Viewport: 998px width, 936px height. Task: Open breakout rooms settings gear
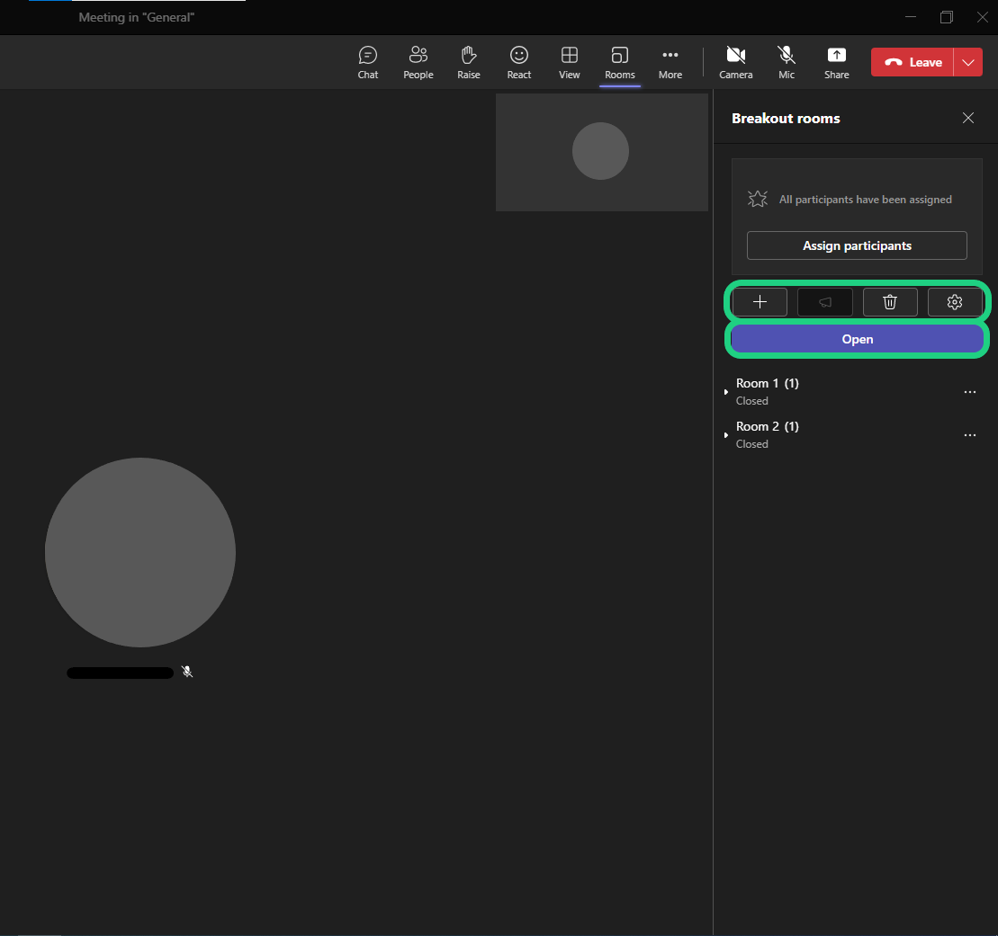click(955, 302)
